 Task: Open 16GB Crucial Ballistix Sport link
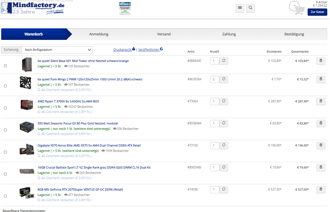(94, 168)
